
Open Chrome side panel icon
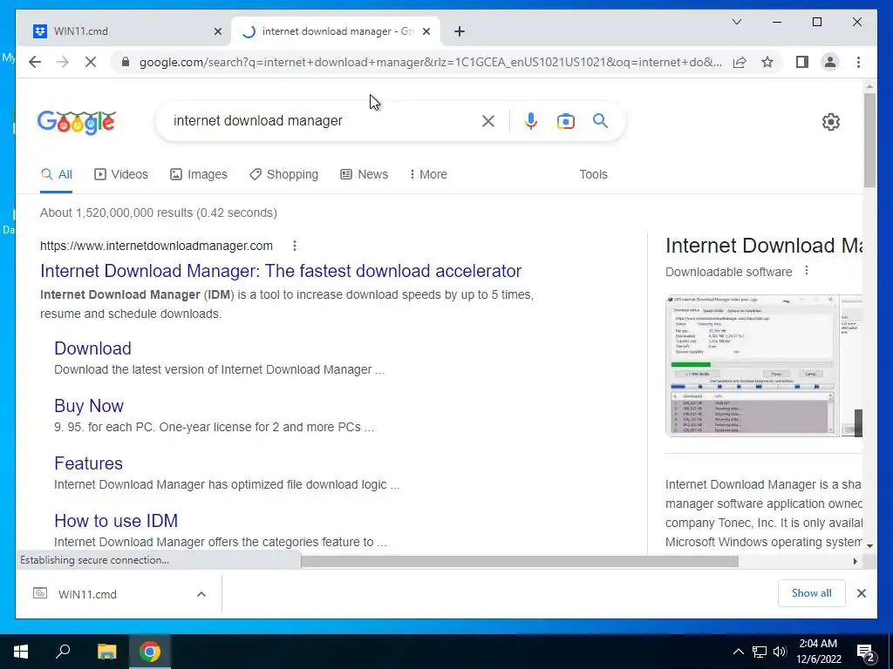(802, 62)
